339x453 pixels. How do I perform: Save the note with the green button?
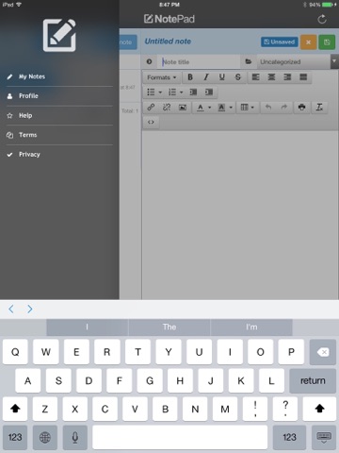coord(327,42)
